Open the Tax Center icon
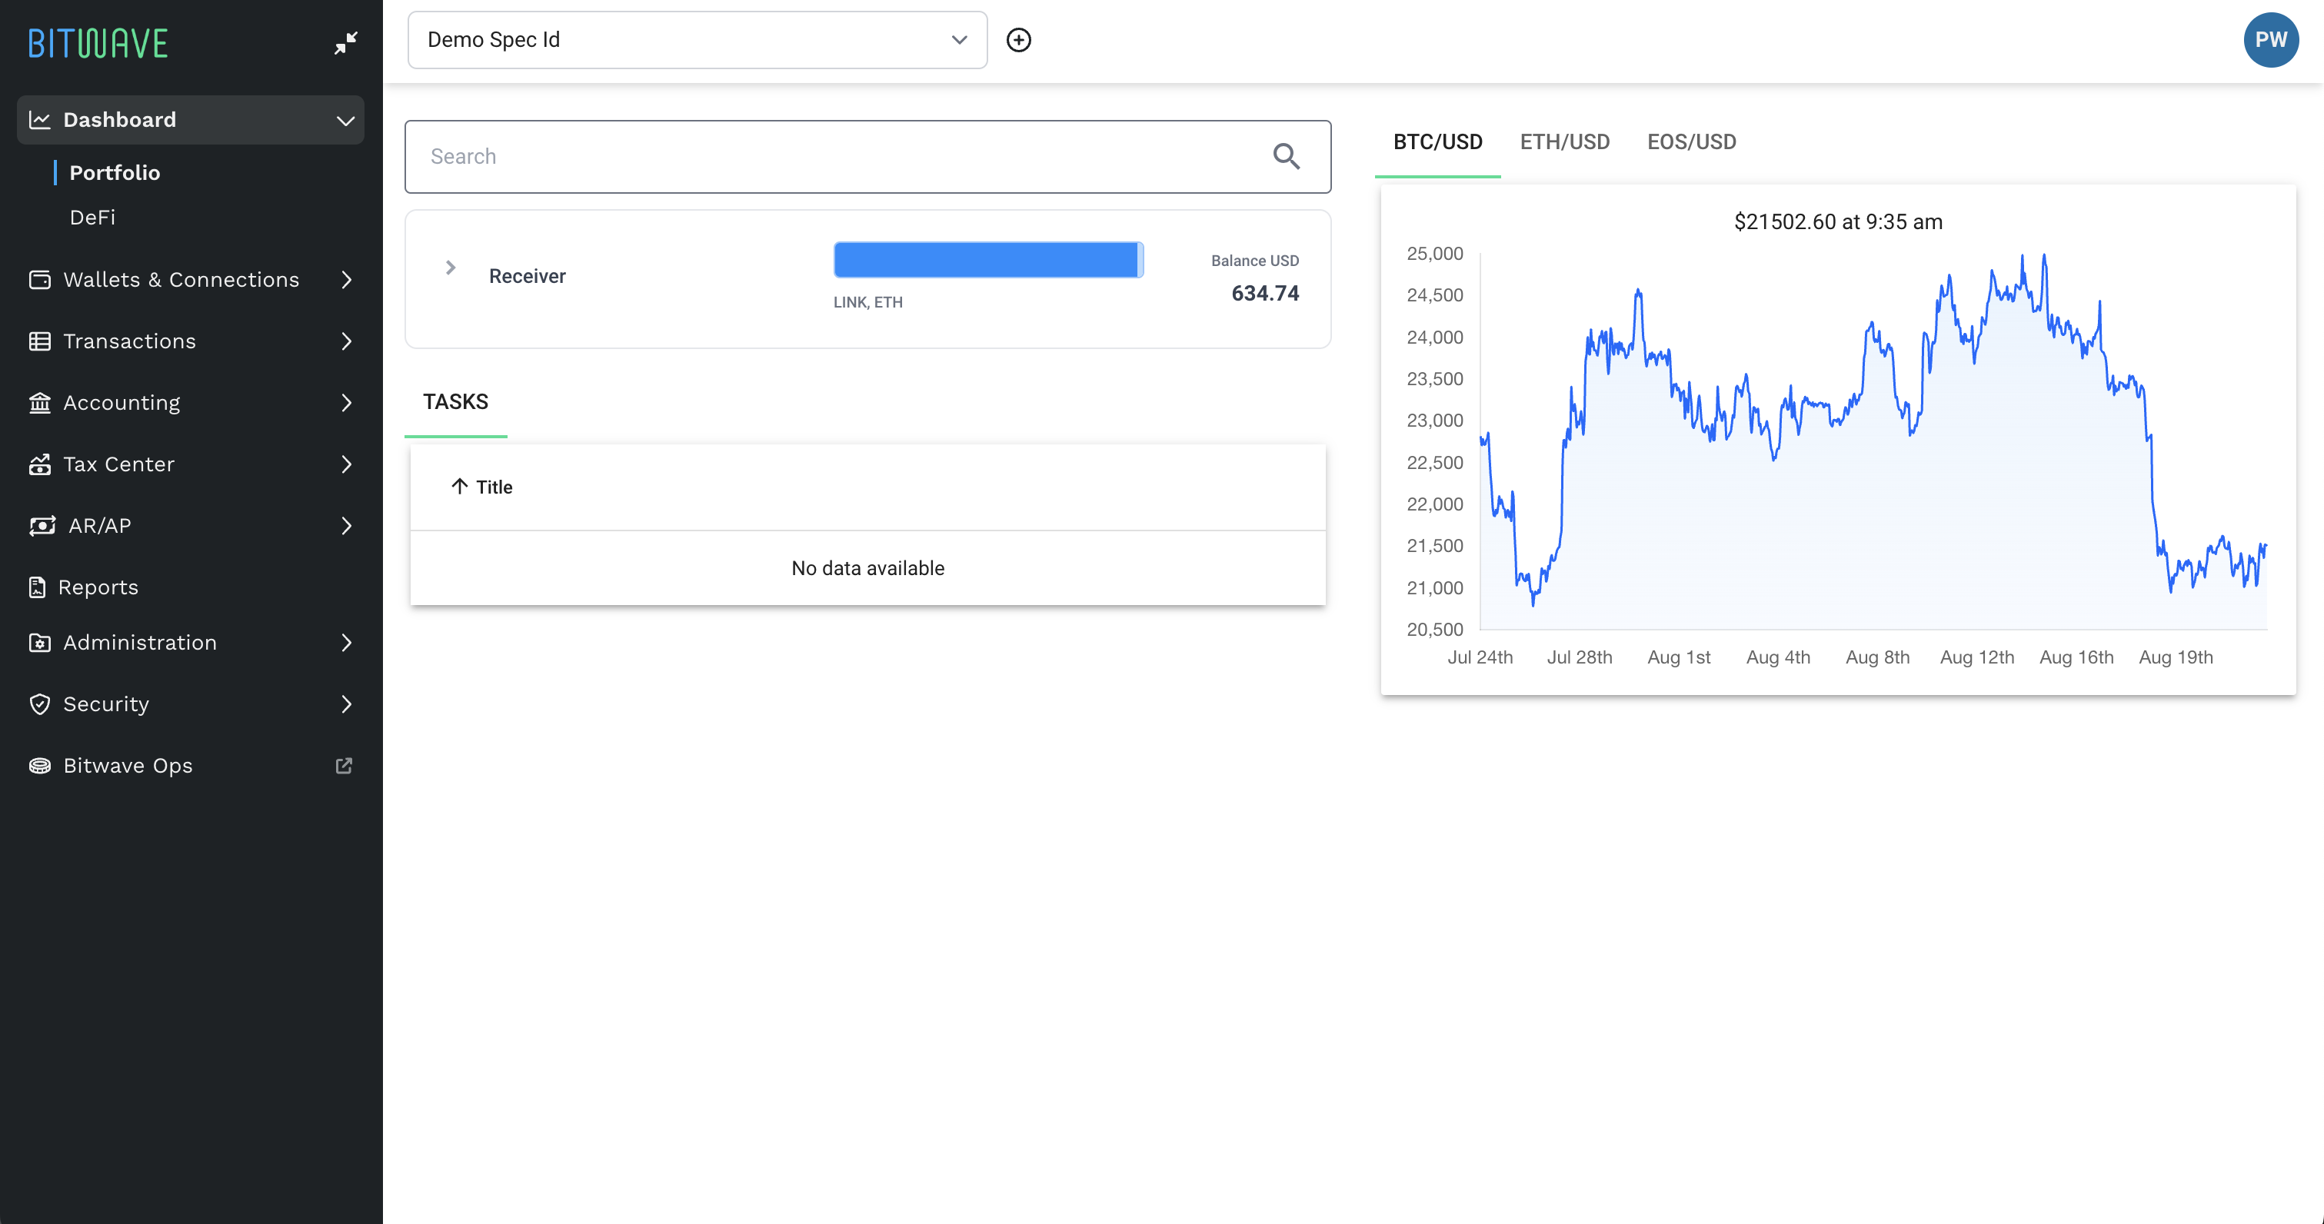This screenshot has width=2324, height=1224. [40, 464]
